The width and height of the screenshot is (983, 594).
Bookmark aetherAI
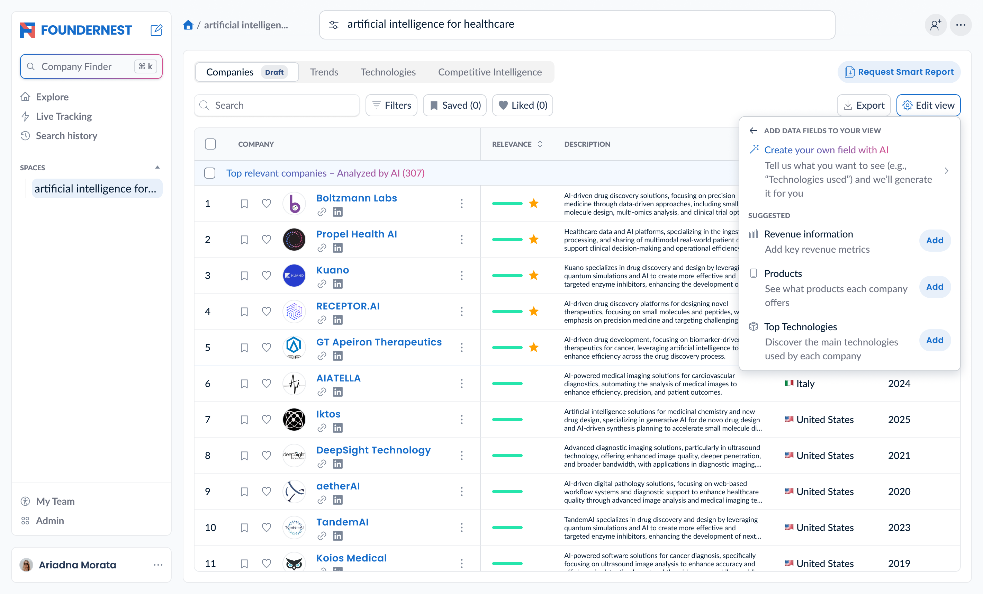[244, 492]
